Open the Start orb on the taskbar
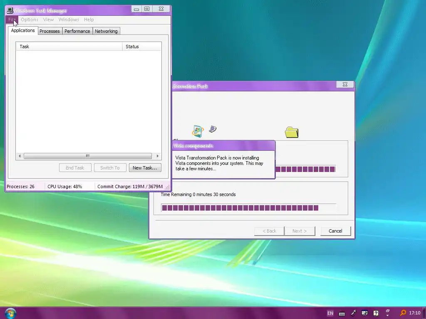 pos(10,313)
